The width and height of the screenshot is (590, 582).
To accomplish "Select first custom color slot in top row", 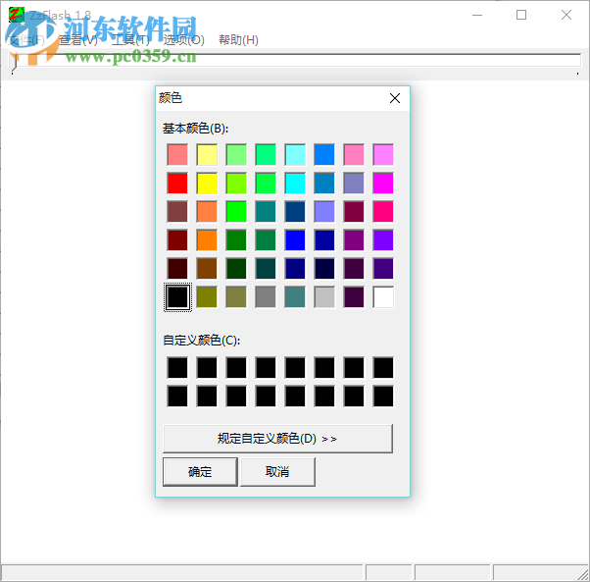I will click(x=177, y=368).
